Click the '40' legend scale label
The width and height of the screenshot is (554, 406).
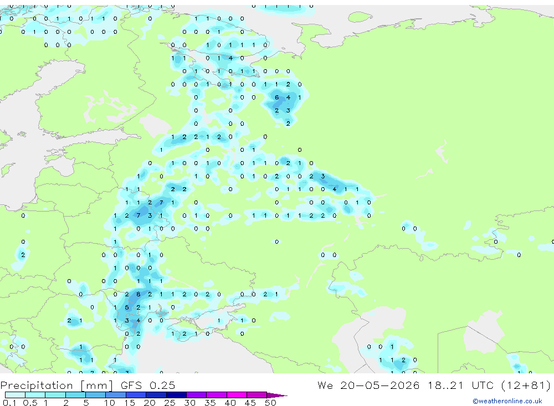(230, 403)
